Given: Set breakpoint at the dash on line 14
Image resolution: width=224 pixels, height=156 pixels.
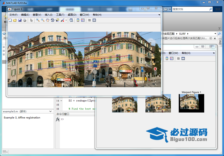Looking at the screenshot, I should pyautogui.click(x=61, y=101).
